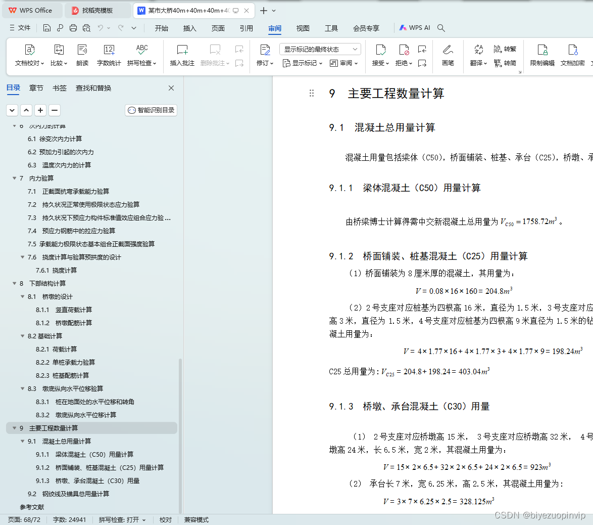This screenshot has height=525, width=593.
Task: Demote heading level with minus button
Action: click(55, 110)
